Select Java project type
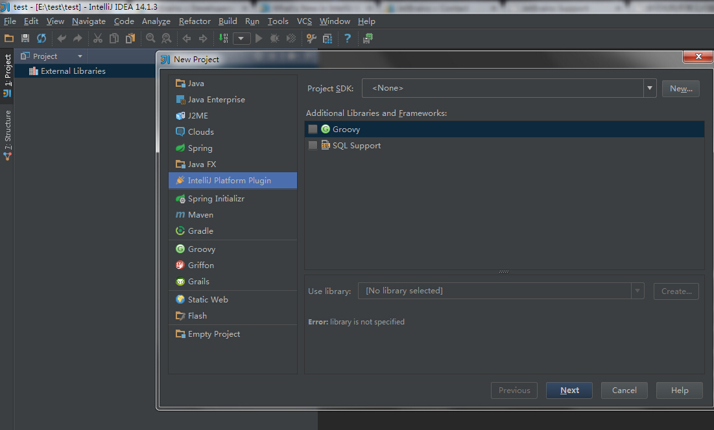The height and width of the screenshot is (430, 714). (x=233, y=84)
